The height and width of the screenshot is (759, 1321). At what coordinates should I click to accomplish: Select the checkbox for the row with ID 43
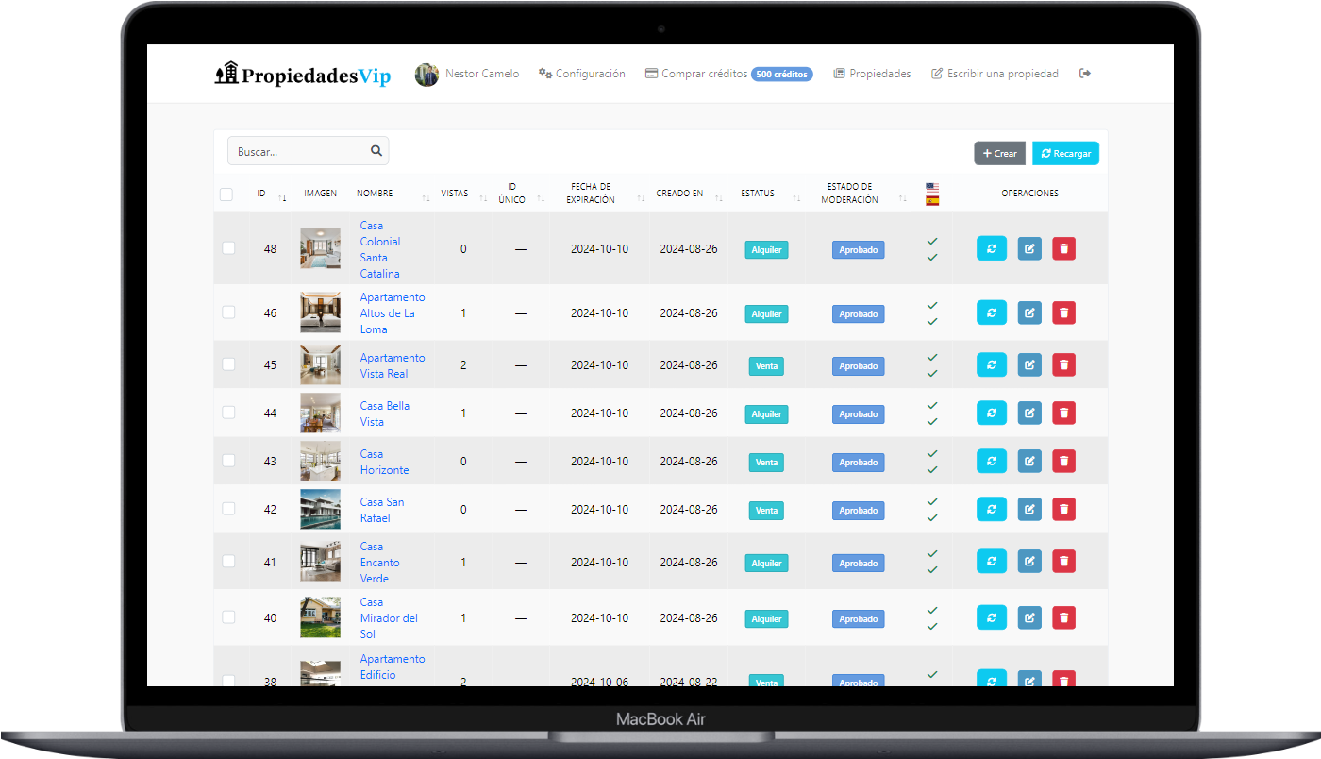tap(228, 461)
